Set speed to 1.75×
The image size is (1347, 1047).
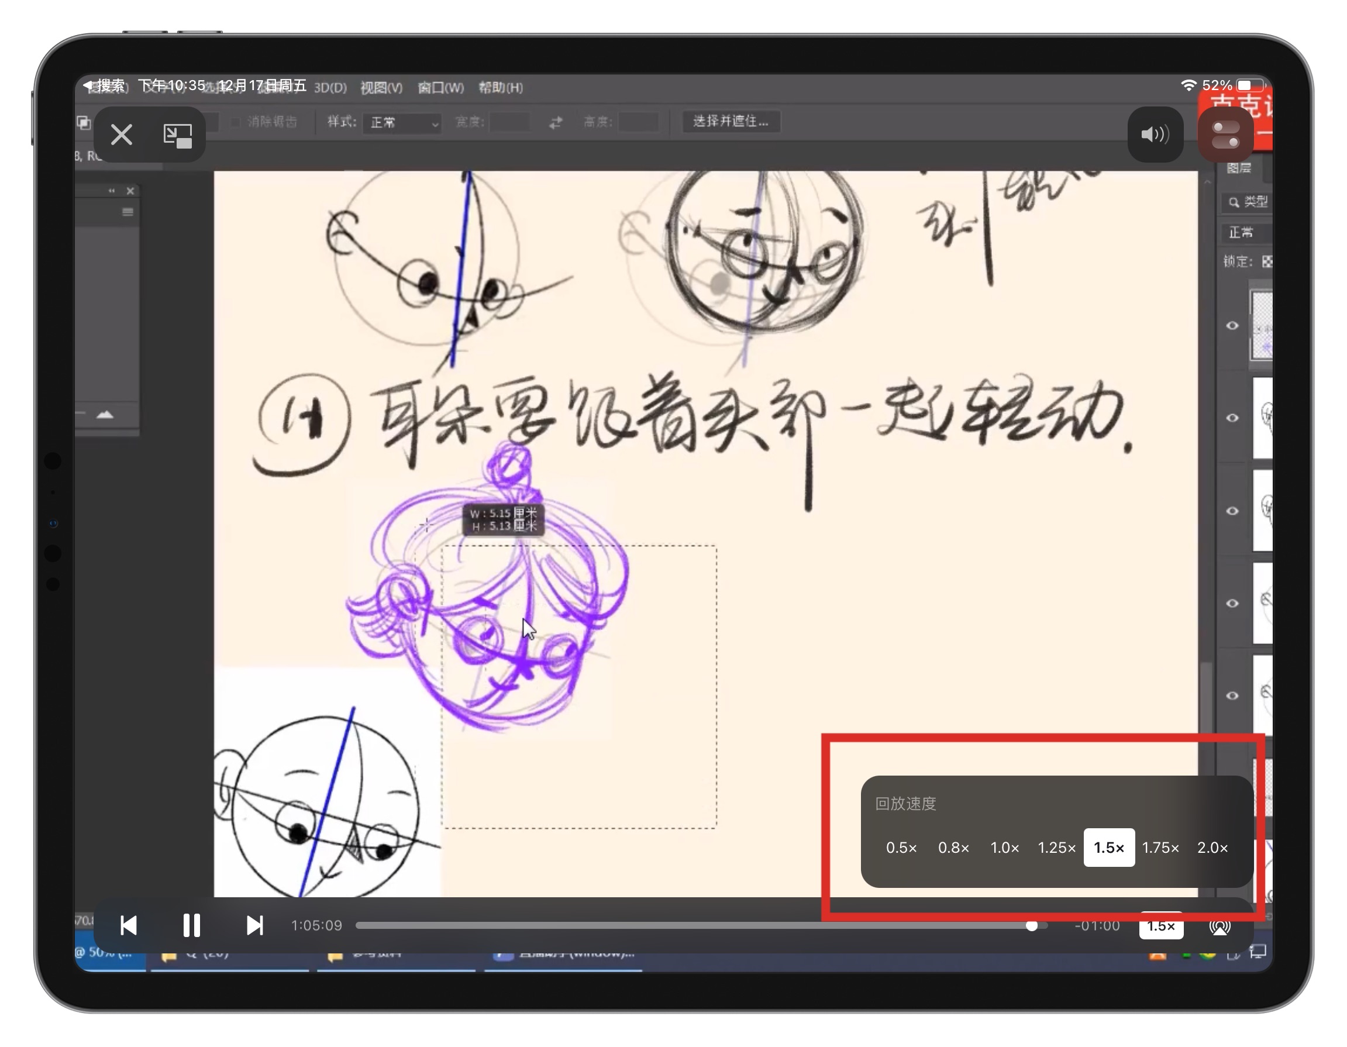click(1160, 848)
